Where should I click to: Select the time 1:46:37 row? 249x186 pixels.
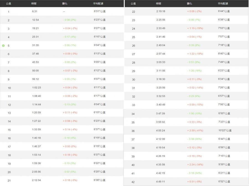36,146
